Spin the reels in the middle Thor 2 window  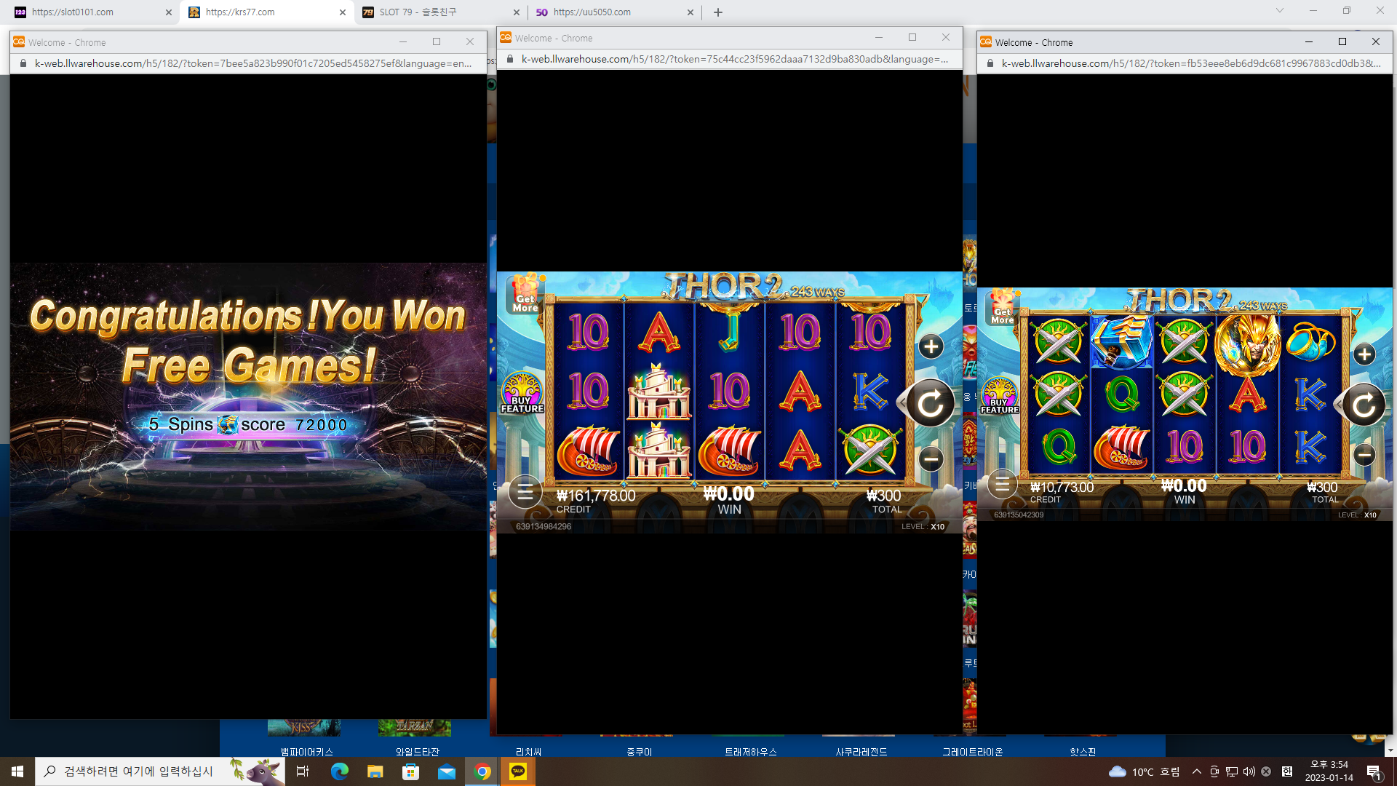click(x=930, y=403)
